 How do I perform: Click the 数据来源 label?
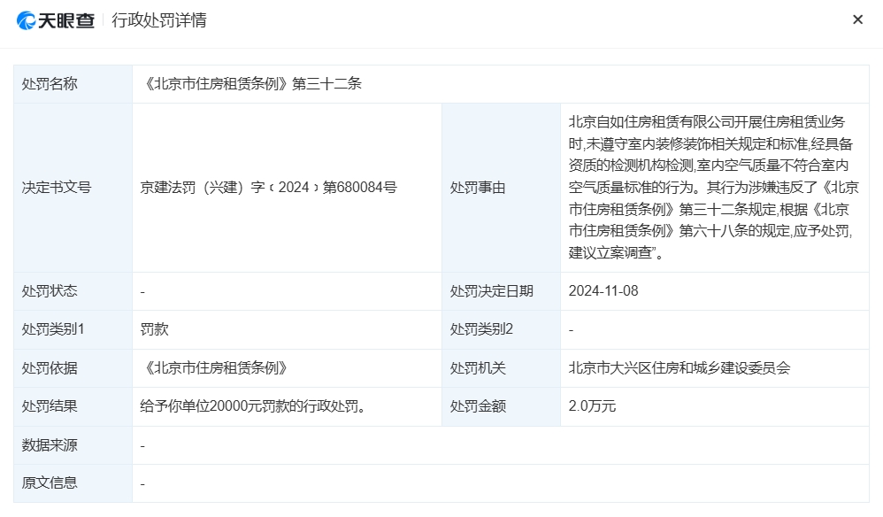pos(50,445)
